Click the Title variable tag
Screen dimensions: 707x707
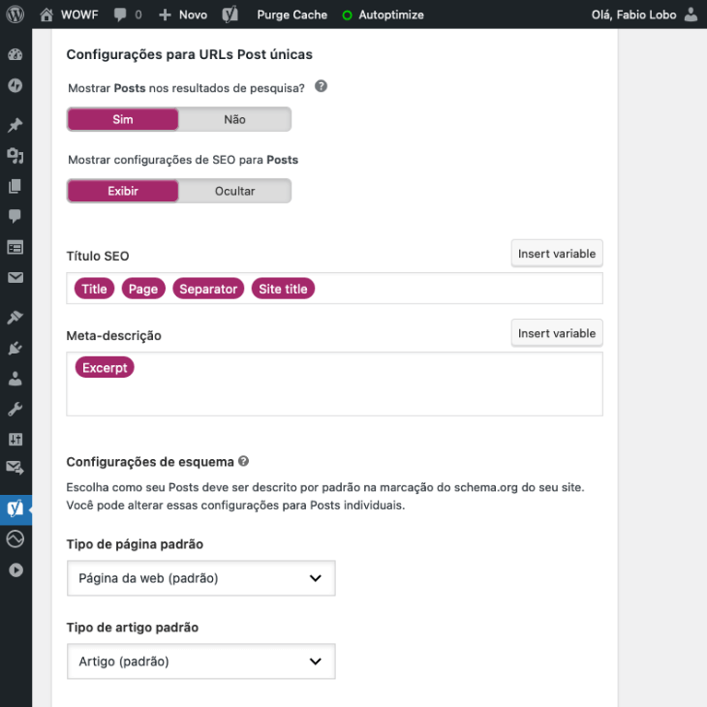coord(95,289)
